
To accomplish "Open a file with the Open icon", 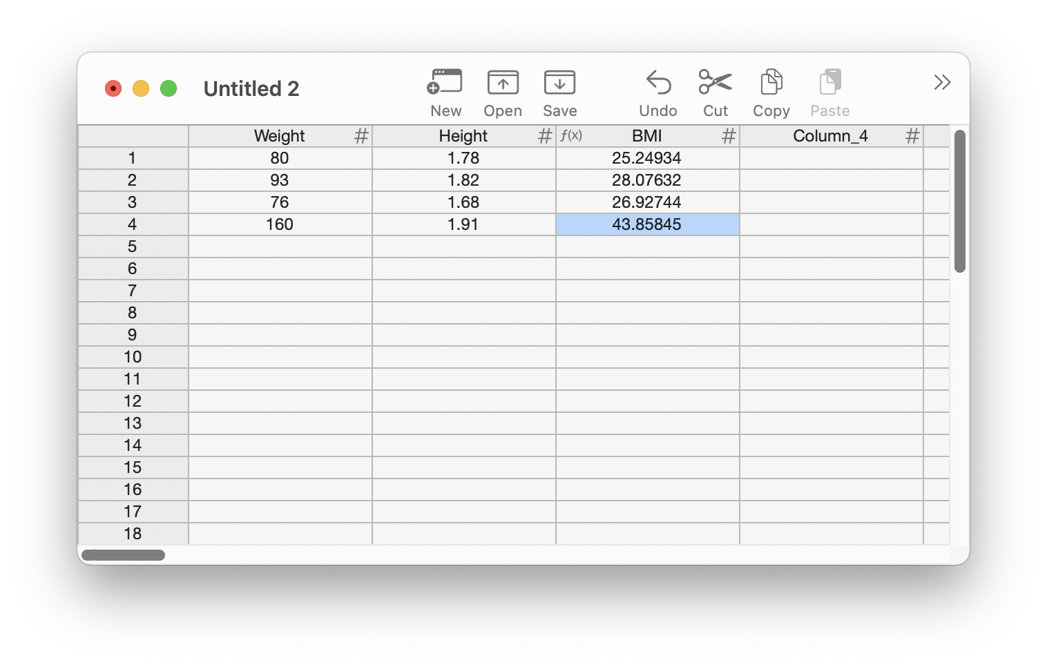I will click(502, 83).
